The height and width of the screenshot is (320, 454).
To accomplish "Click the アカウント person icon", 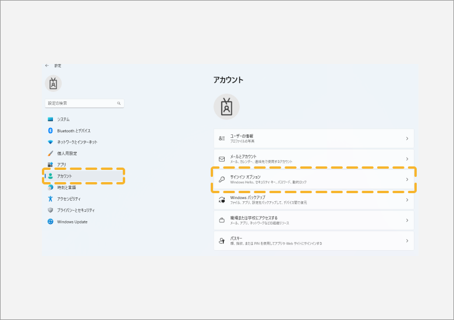I will tap(51, 176).
